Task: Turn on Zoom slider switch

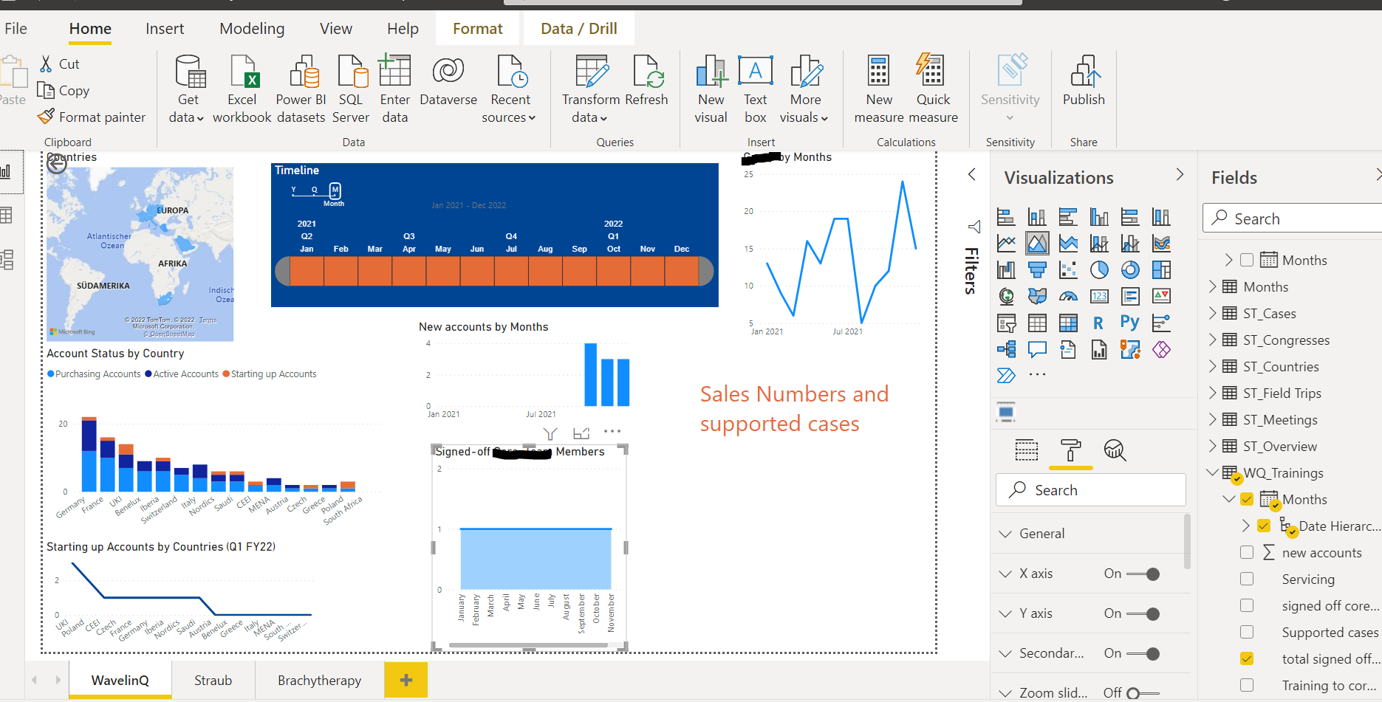Action: pos(1143,693)
